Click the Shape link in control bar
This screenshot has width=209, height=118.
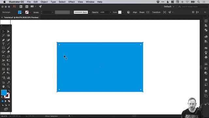pyautogui.click(x=142, y=12)
